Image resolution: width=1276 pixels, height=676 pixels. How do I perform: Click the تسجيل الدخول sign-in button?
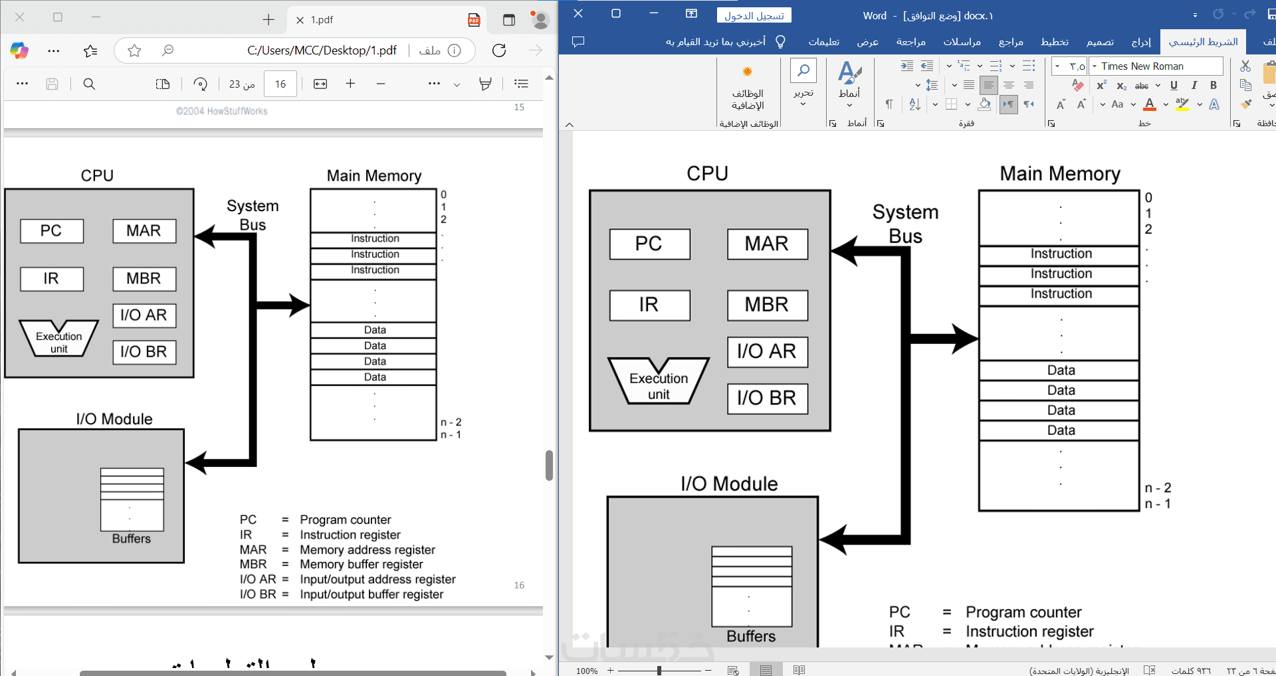click(x=754, y=15)
